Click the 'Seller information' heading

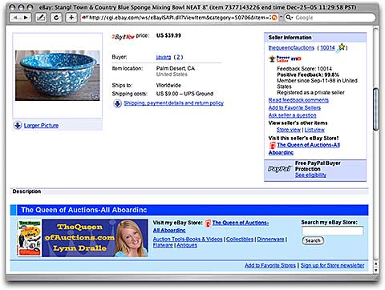coord(290,38)
